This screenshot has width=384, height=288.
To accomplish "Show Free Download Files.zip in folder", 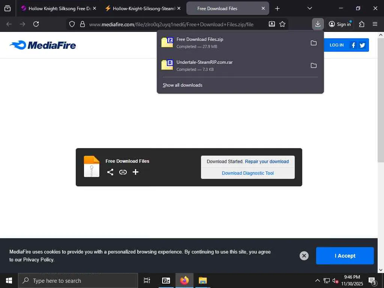I will 313,43.
